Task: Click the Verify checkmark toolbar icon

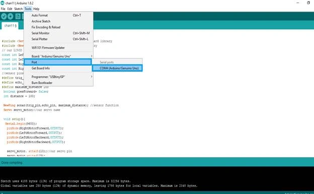Action: 4,16
